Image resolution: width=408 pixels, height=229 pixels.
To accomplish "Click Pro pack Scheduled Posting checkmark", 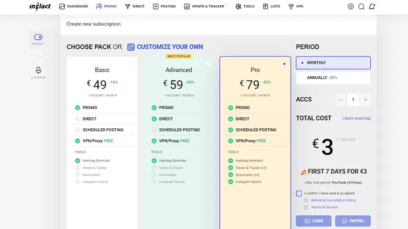I will pos(231,130).
